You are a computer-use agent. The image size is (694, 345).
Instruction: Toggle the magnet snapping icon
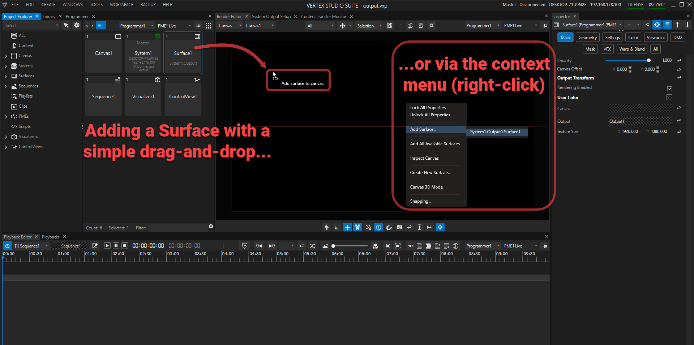point(389,227)
